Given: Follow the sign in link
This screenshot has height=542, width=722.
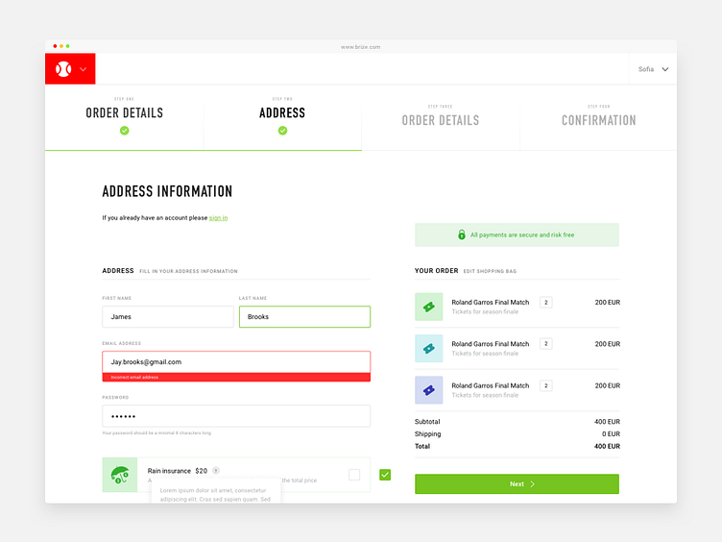Looking at the screenshot, I should (218, 218).
